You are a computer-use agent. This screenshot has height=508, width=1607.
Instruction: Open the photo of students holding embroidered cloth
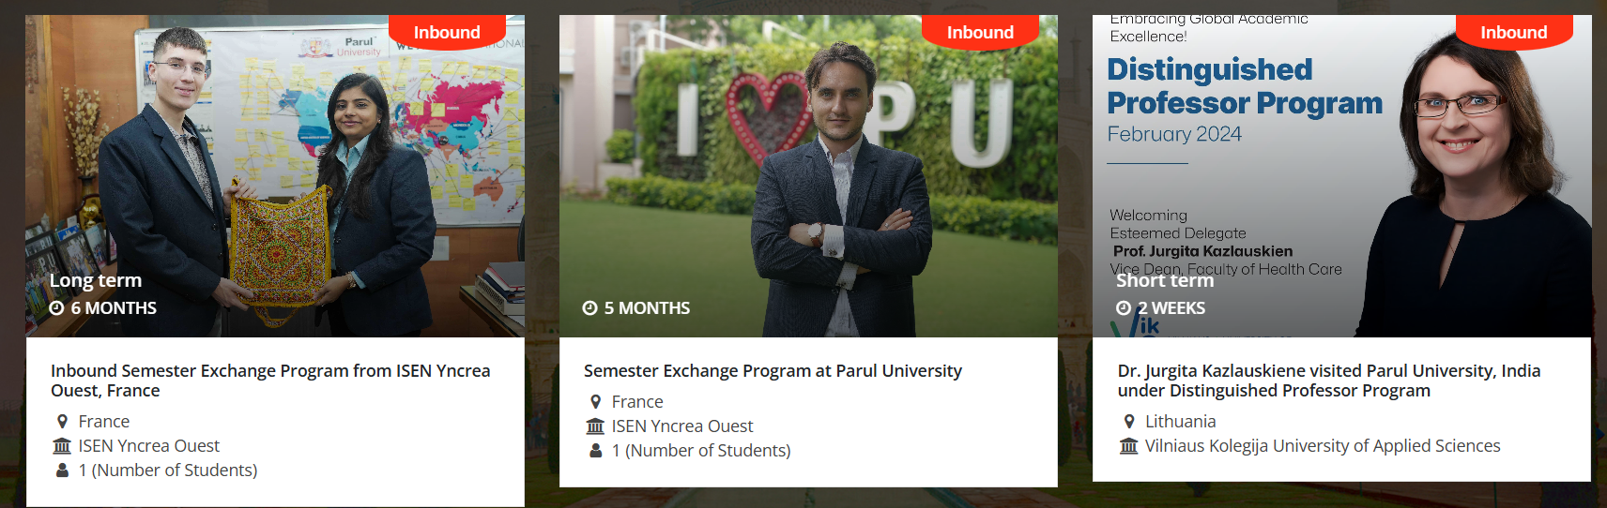click(275, 178)
